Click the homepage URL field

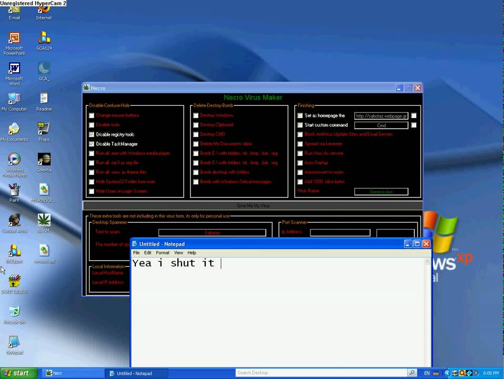[x=381, y=116]
